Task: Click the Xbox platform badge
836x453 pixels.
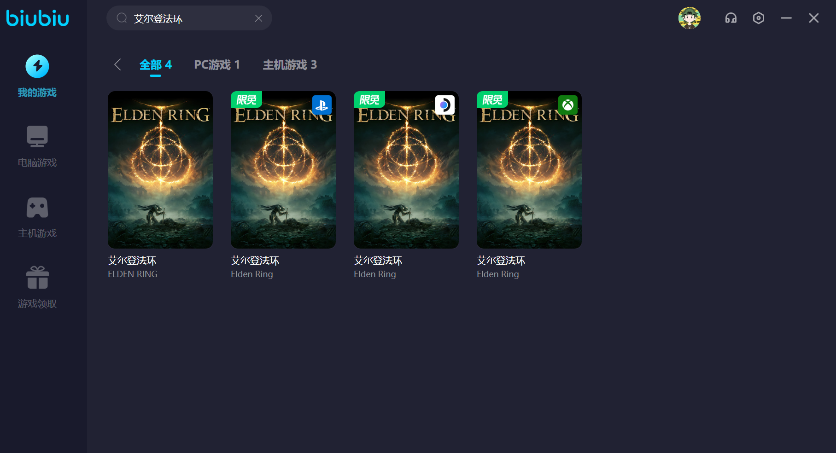Action: (568, 105)
